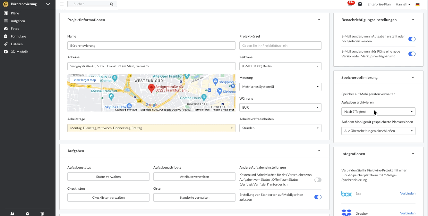The height and width of the screenshot is (216, 428).
Task: Open the stored Planversionen dropdown
Action: [x=378, y=131]
